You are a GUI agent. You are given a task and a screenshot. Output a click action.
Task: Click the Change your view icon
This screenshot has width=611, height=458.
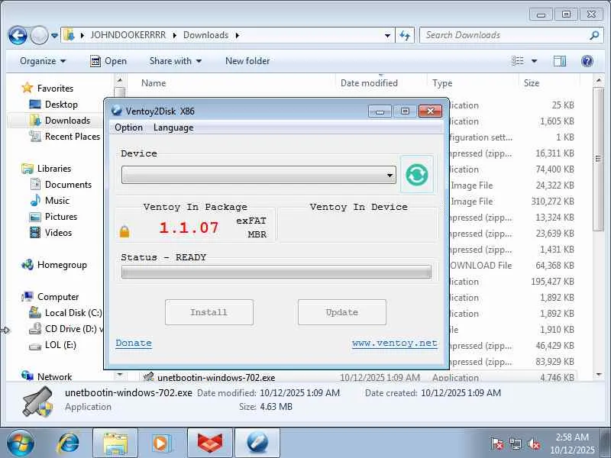pyautogui.click(x=518, y=61)
